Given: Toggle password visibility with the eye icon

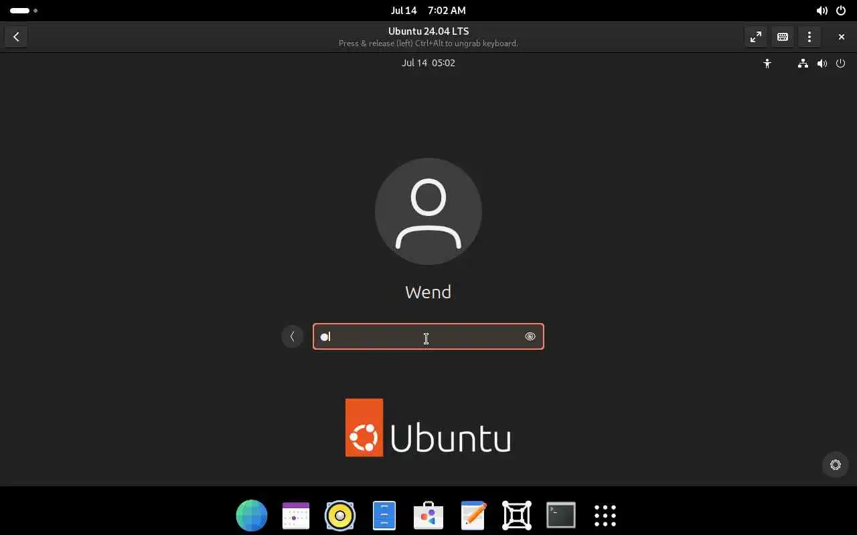Looking at the screenshot, I should [530, 336].
